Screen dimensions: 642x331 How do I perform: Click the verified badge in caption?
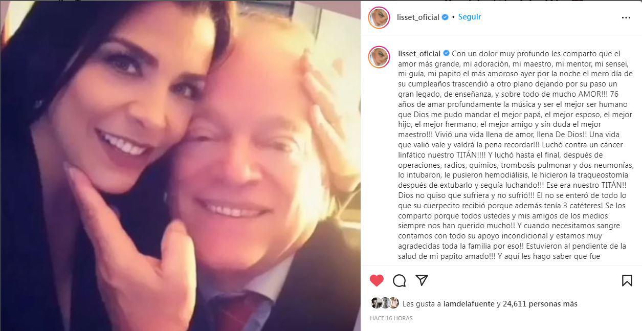(446, 53)
